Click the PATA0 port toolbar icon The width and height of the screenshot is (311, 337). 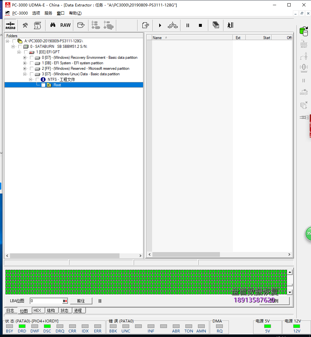pyautogui.click(x=10, y=25)
